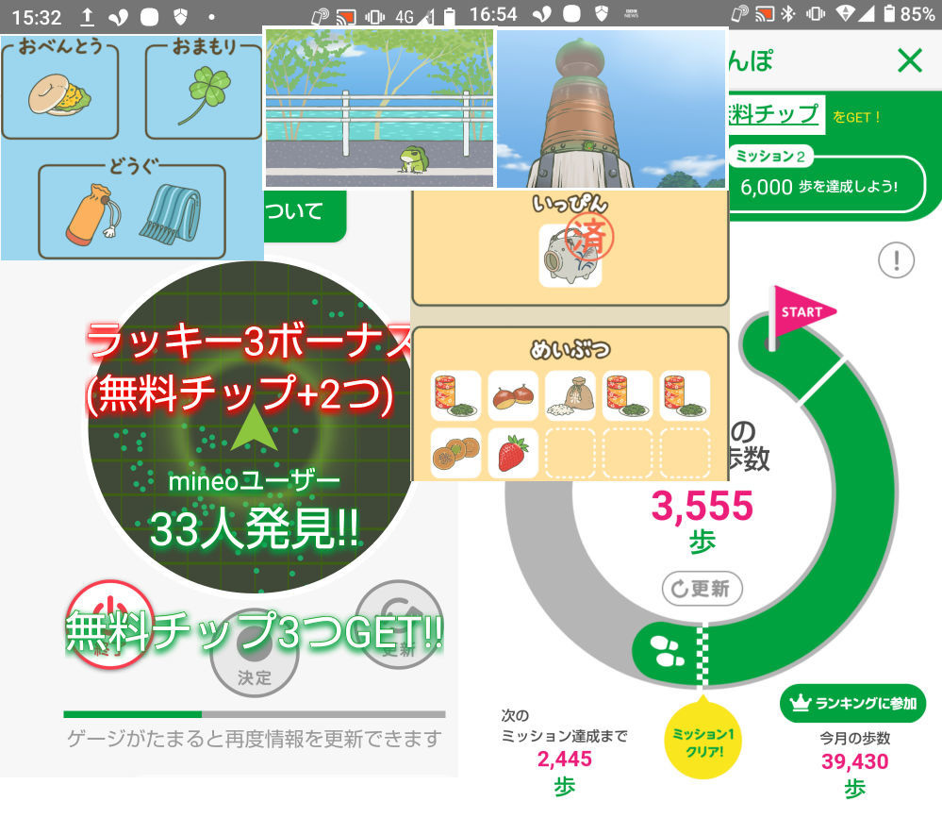Tap the refresh gauge progress bar
Screen dimensions: 942x818
click(255, 714)
